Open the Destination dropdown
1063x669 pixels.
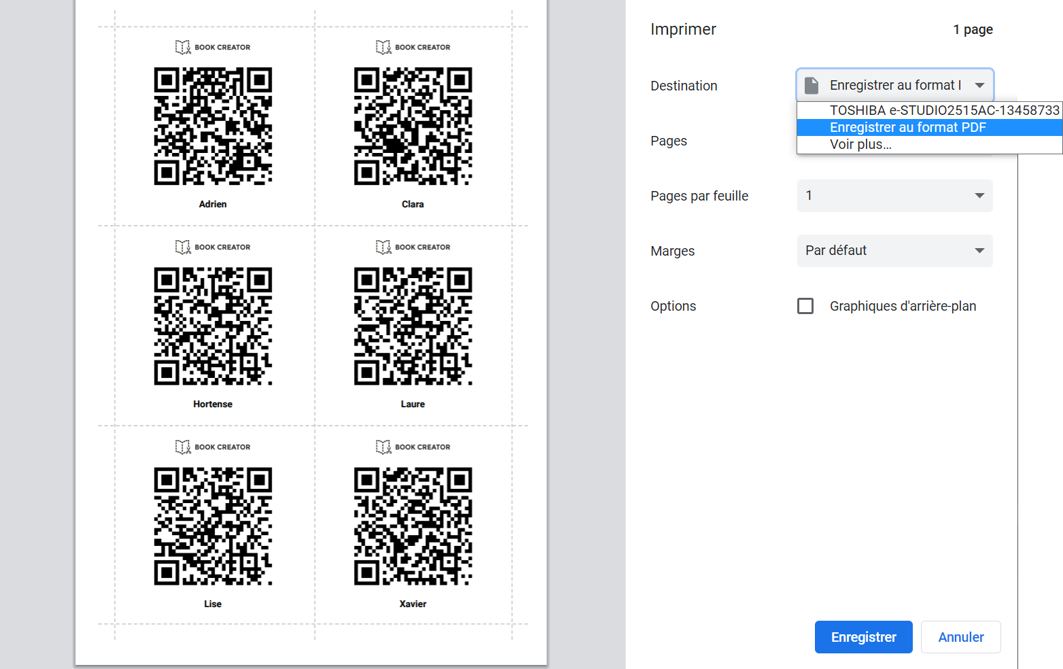coord(894,86)
